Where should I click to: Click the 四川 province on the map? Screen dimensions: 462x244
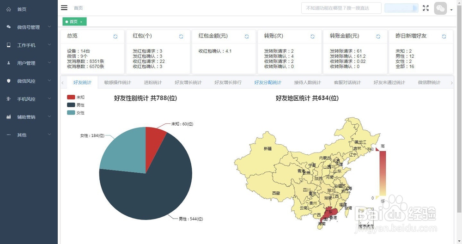click(x=306, y=189)
